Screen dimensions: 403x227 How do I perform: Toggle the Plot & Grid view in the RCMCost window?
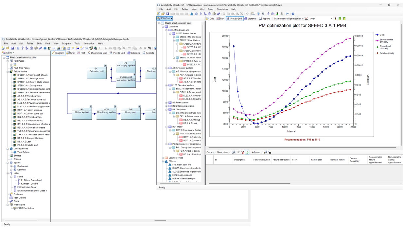tap(234, 19)
